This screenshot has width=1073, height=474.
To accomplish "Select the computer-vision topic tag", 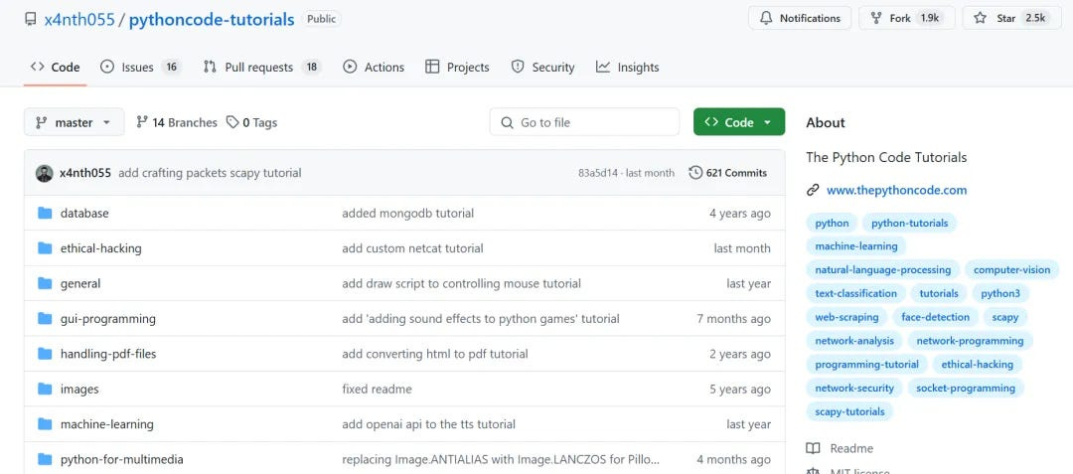I will click(1011, 270).
